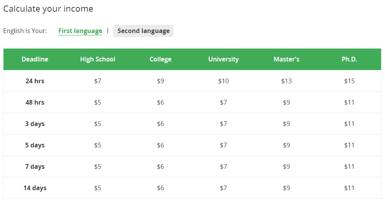
Task: Select the 7 days deadline row label
Action: click(35, 166)
